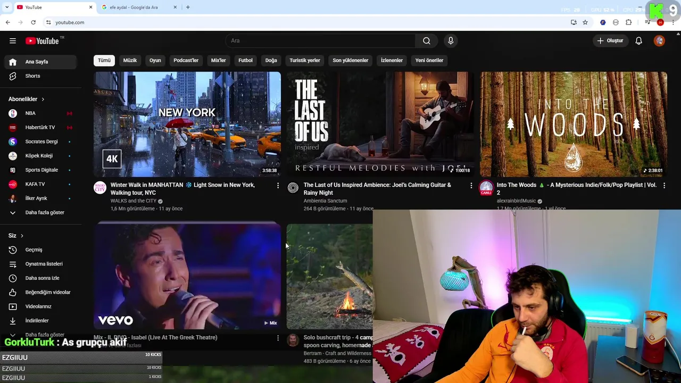681x383 pixels.
Task: Select the Oyun filter chip
Action: (x=155, y=60)
